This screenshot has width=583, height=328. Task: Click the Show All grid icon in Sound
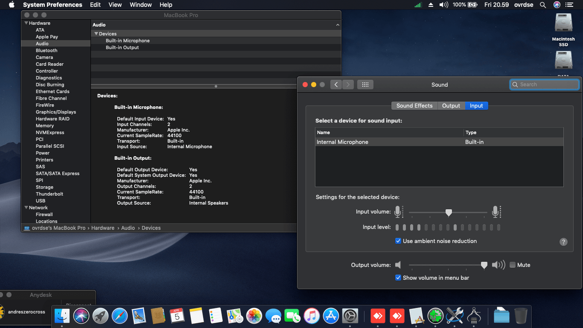365,85
